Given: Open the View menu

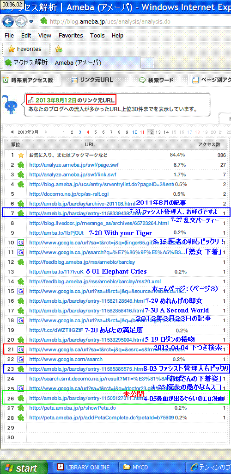Looking at the screenshot, I should coord(45,35).
